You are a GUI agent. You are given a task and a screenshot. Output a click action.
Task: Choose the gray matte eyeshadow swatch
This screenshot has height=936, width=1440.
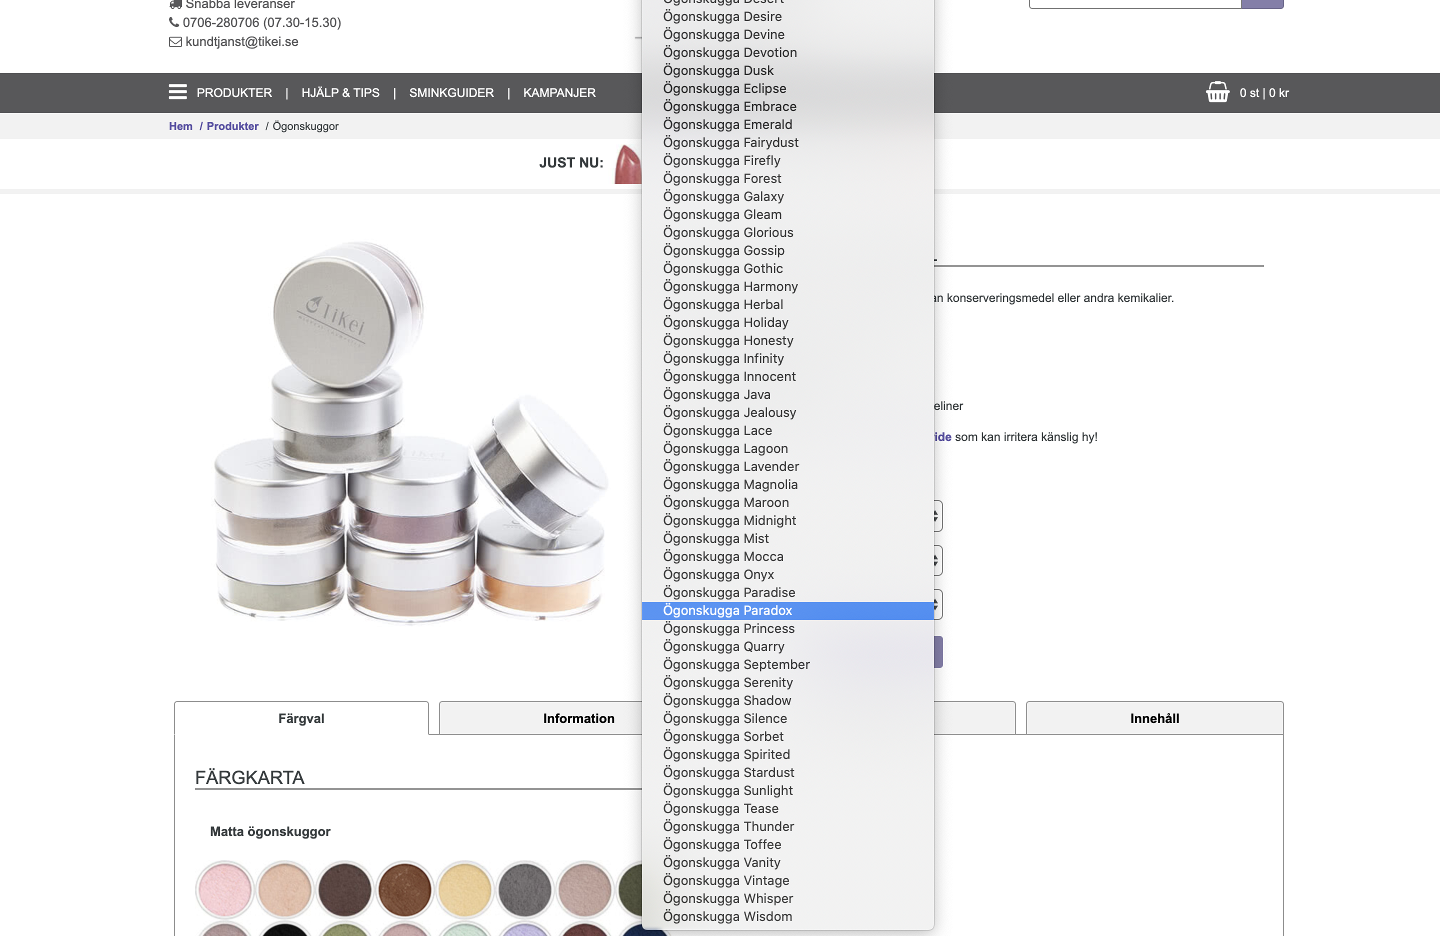[x=524, y=889]
